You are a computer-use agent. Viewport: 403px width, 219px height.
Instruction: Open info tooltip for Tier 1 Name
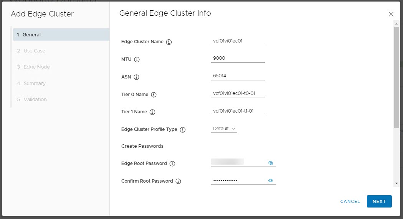[152, 112]
